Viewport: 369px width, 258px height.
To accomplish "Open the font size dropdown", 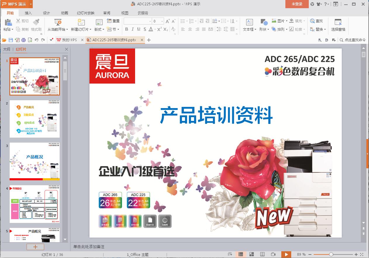I will (x=162, y=21).
